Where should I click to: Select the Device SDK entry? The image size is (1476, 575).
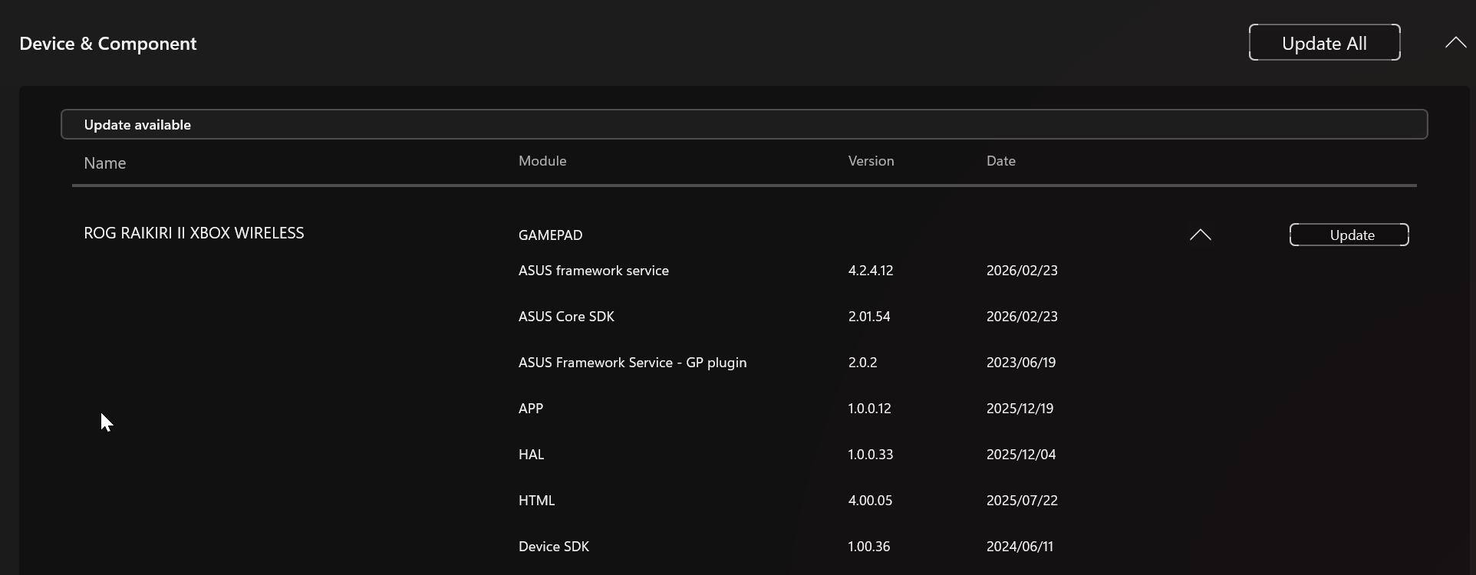click(x=553, y=547)
